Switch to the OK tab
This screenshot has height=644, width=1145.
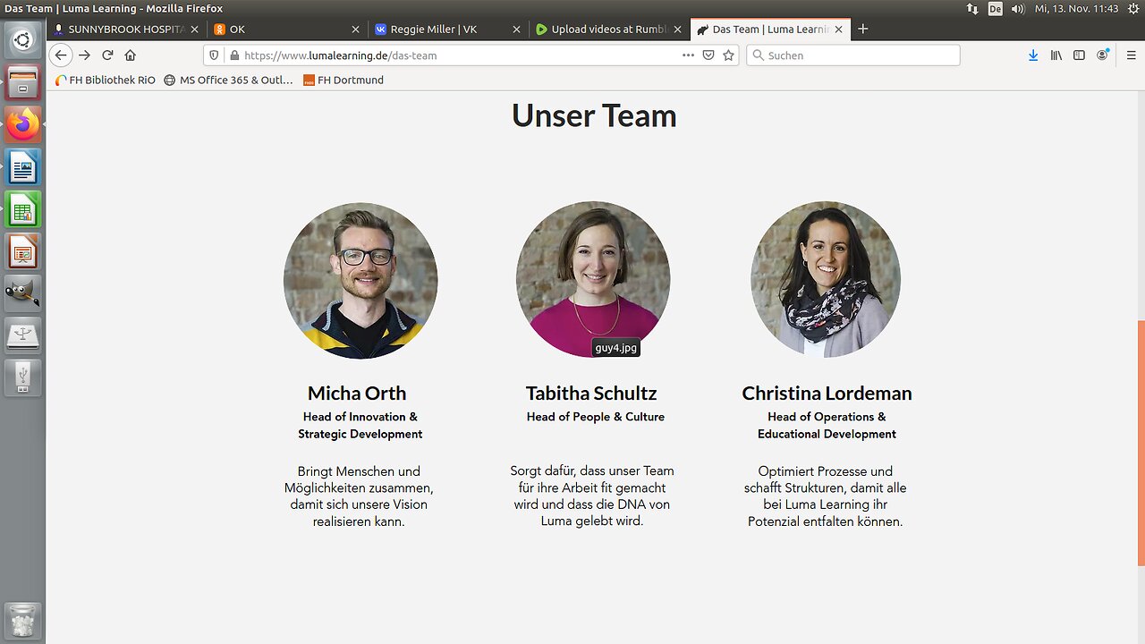(288, 29)
